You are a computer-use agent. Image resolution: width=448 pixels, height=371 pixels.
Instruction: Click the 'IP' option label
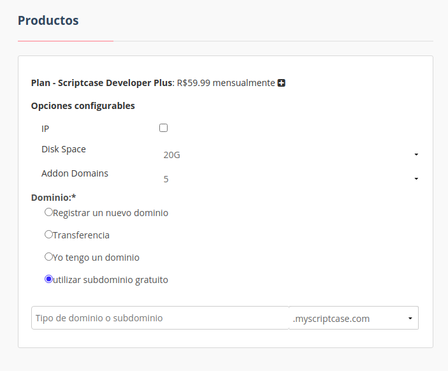[x=45, y=129]
